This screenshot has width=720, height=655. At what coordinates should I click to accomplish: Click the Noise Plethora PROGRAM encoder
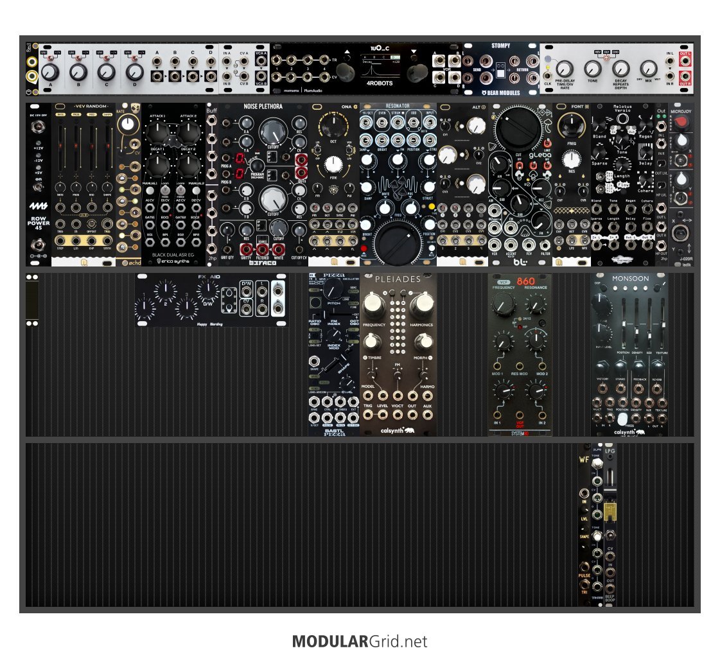257,166
